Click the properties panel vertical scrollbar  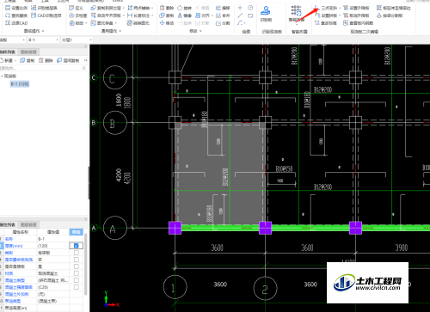click(85, 264)
